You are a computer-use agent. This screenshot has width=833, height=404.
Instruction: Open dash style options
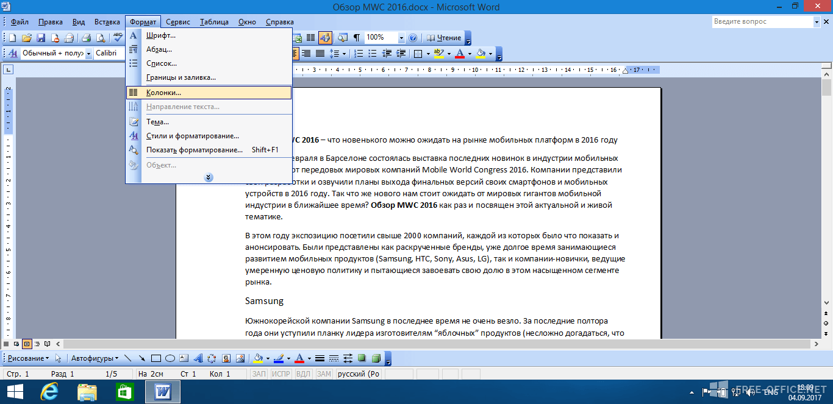coord(334,358)
